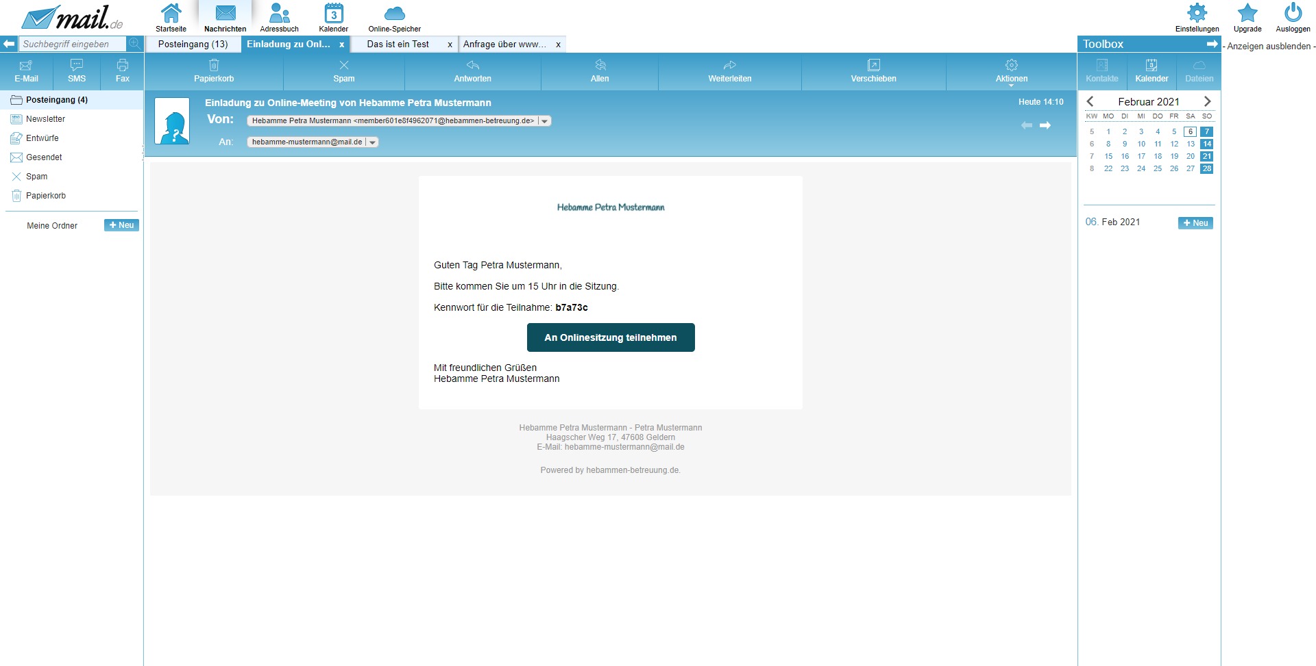
Task: Switch to the Posteingang (13) tab
Action: click(x=193, y=44)
